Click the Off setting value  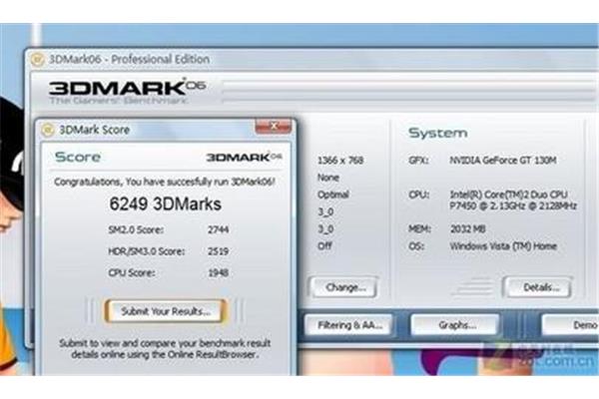click(x=325, y=246)
